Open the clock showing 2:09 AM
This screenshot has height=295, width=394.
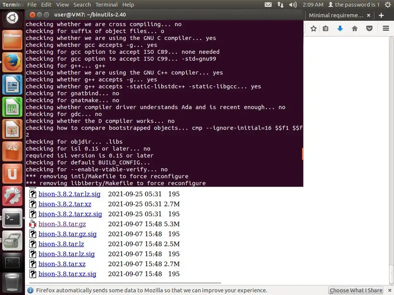click(x=313, y=5)
